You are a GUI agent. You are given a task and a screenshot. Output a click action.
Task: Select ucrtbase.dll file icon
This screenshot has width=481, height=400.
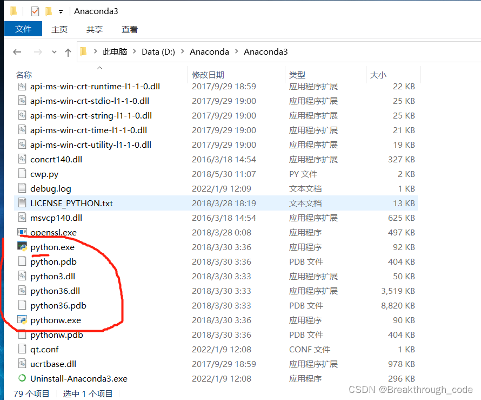22,364
